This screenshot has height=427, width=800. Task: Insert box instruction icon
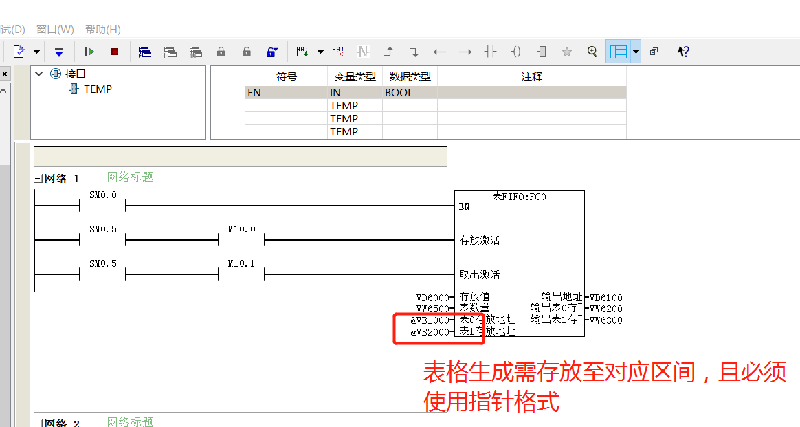point(542,52)
